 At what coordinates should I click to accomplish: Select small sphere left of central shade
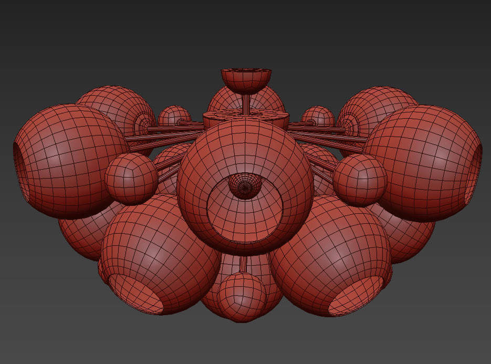(x=131, y=179)
